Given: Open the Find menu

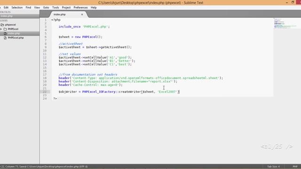Looking at the screenshot, I should point(28,8).
